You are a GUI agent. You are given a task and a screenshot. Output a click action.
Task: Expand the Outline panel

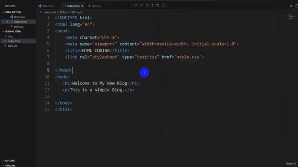click(10, 161)
